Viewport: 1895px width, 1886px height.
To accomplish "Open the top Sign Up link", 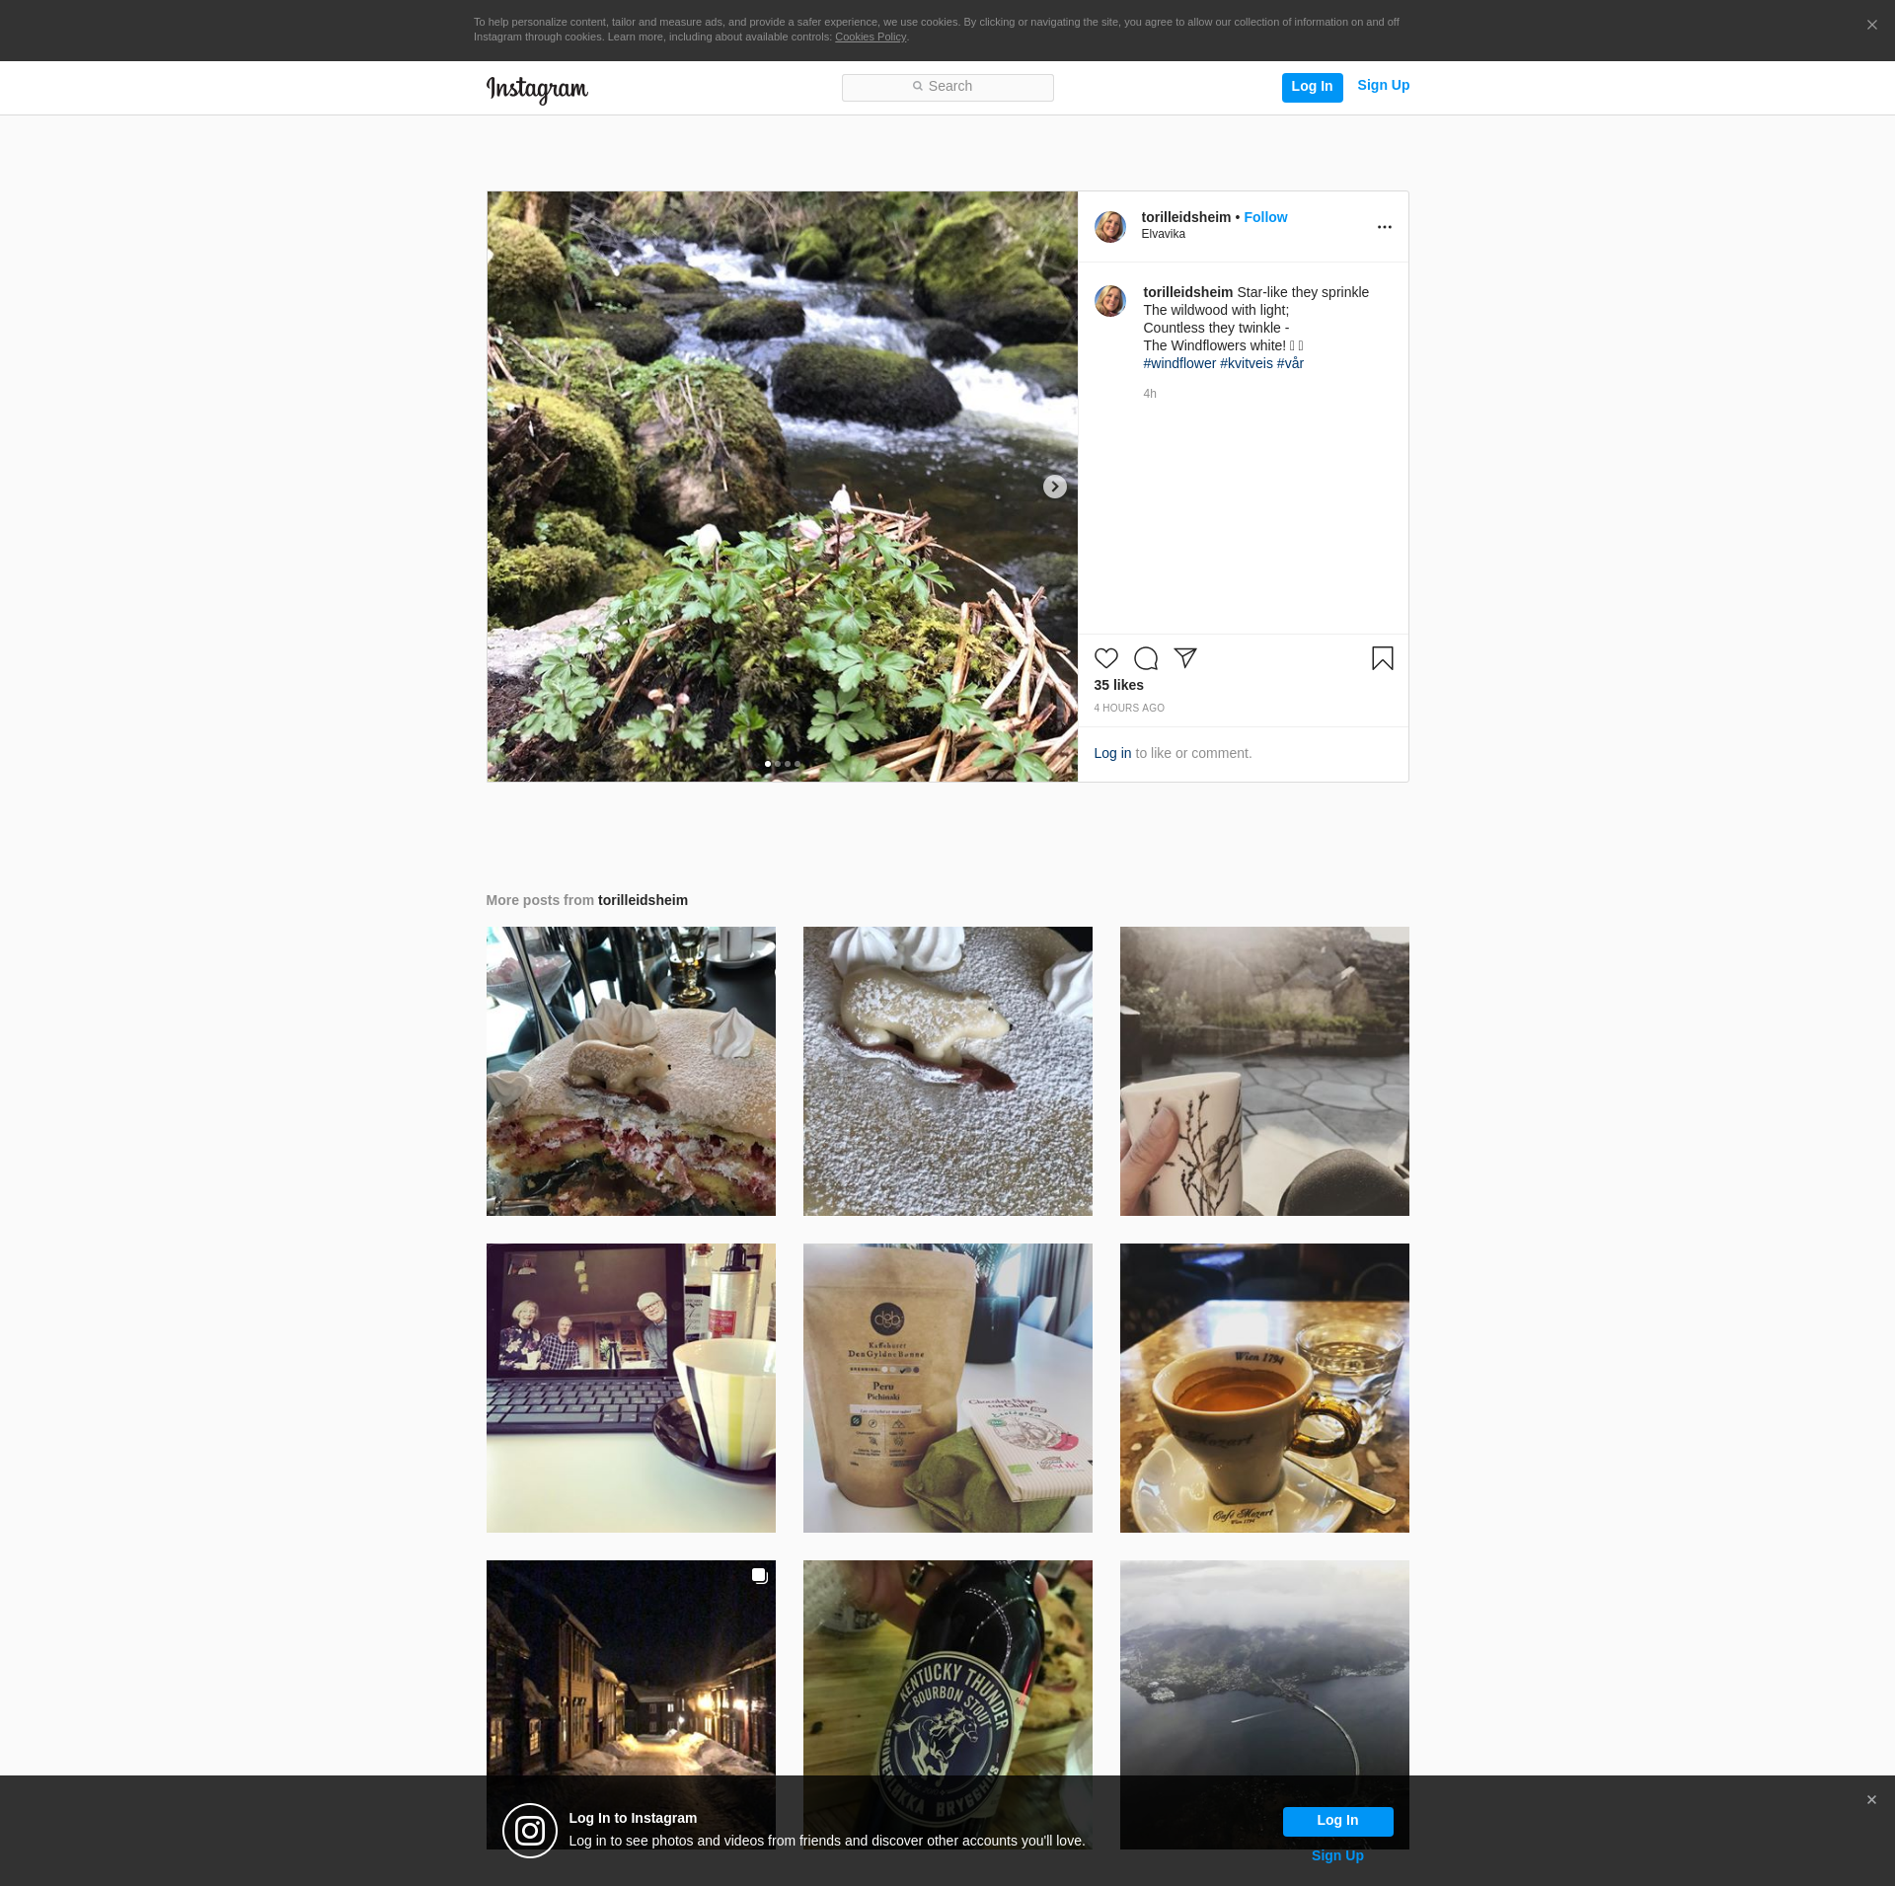I will pyautogui.click(x=1383, y=86).
